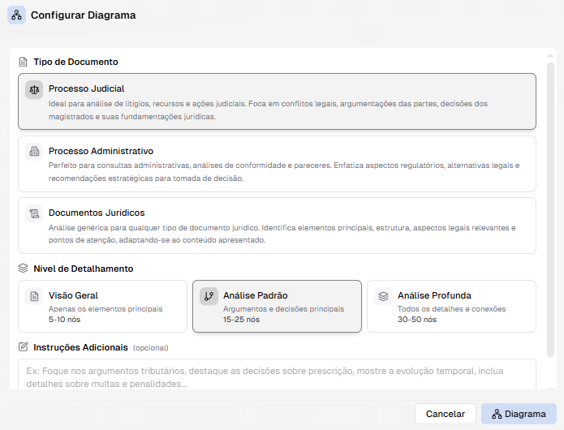This screenshot has height=430, width=564.
Task: Click the Tipo de Documento heading
Action: click(76, 62)
